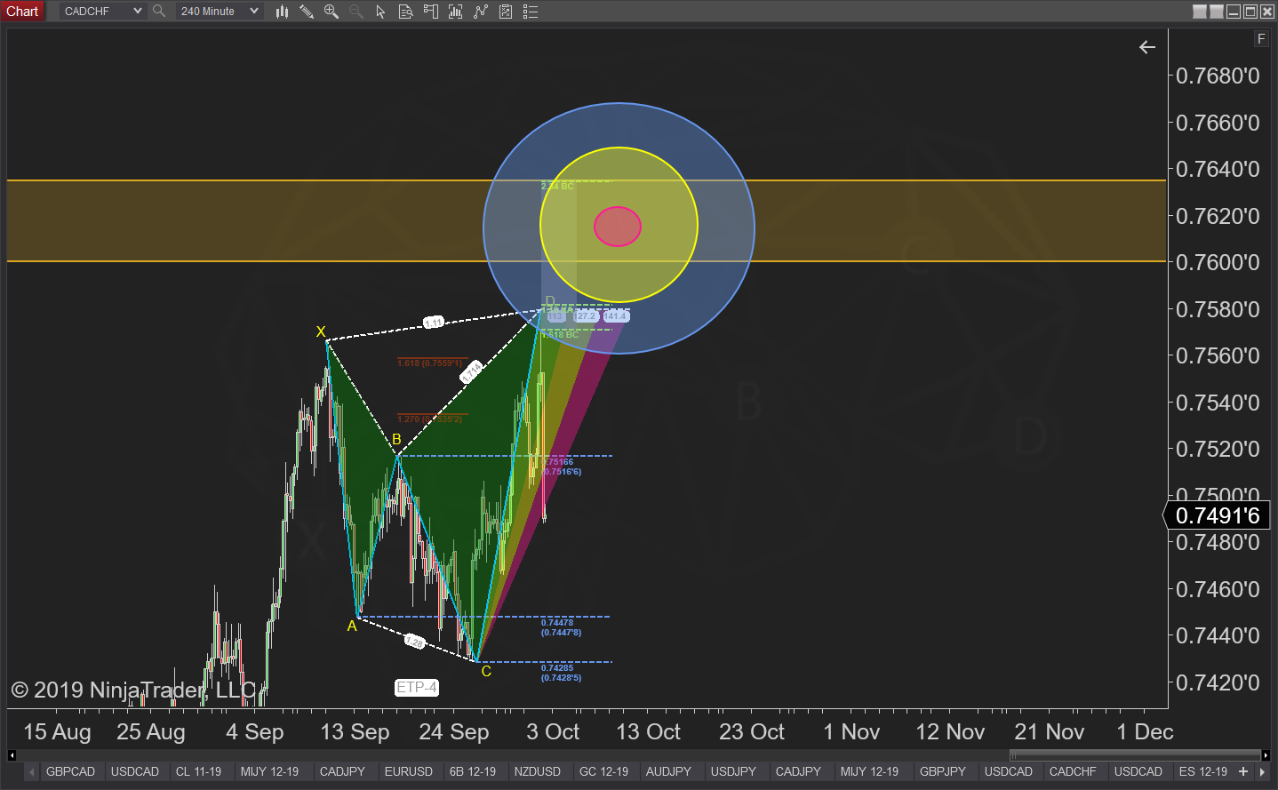Select the ETP-4 pattern label

417,687
